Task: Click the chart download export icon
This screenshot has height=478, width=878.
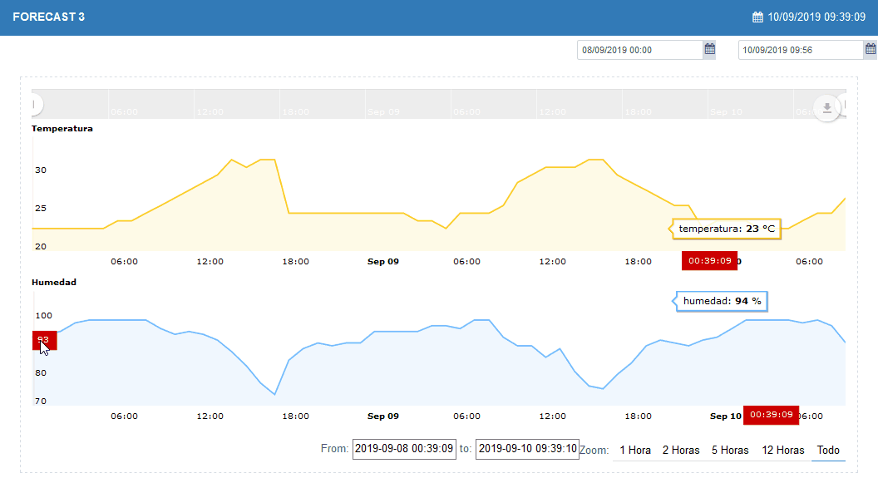Action: (x=826, y=108)
